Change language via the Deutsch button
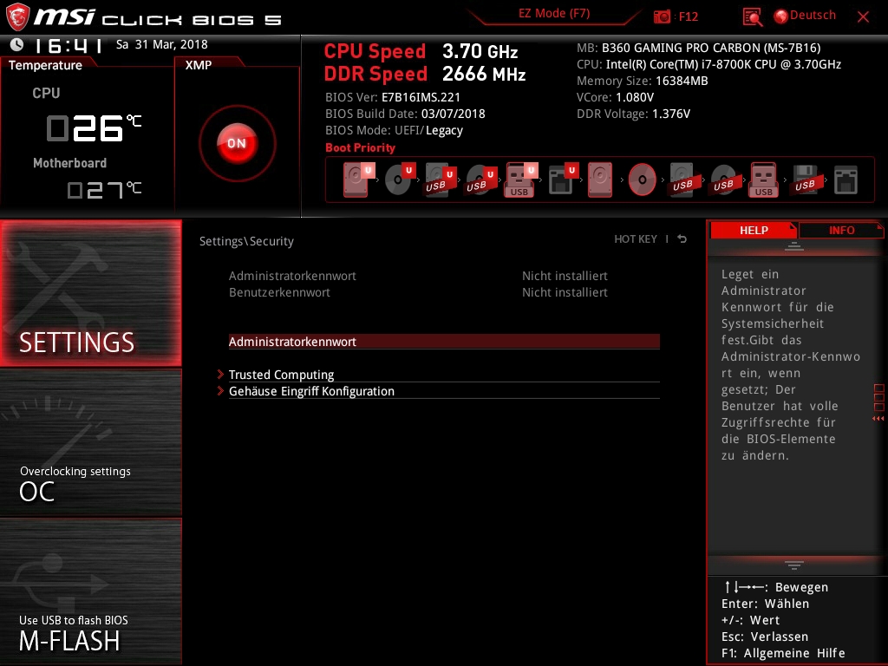This screenshot has width=888, height=666. point(805,16)
